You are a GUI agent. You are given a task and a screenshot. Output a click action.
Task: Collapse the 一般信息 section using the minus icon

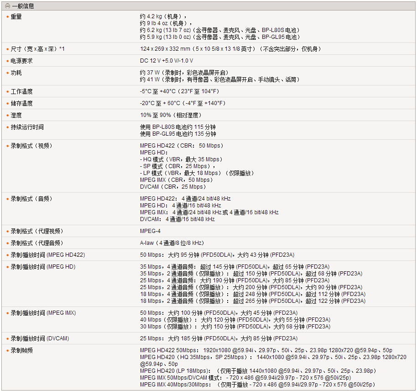[x=7, y=6]
